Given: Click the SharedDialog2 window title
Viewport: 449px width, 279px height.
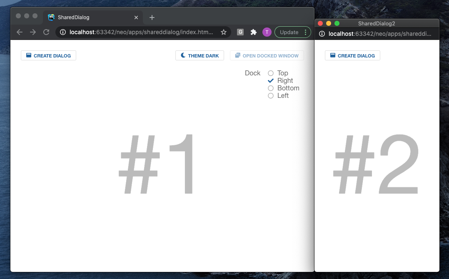Looking at the screenshot, I should coord(377,23).
